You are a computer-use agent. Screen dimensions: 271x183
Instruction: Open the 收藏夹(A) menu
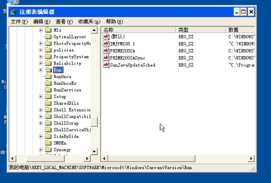click(x=89, y=22)
